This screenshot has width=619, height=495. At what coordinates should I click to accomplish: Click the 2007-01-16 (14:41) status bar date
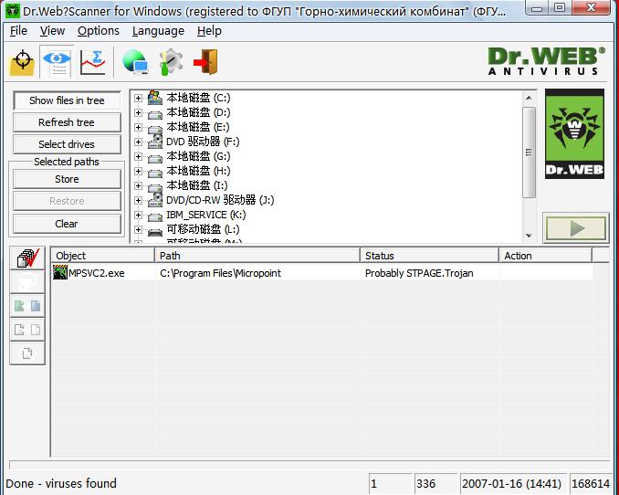tap(511, 483)
